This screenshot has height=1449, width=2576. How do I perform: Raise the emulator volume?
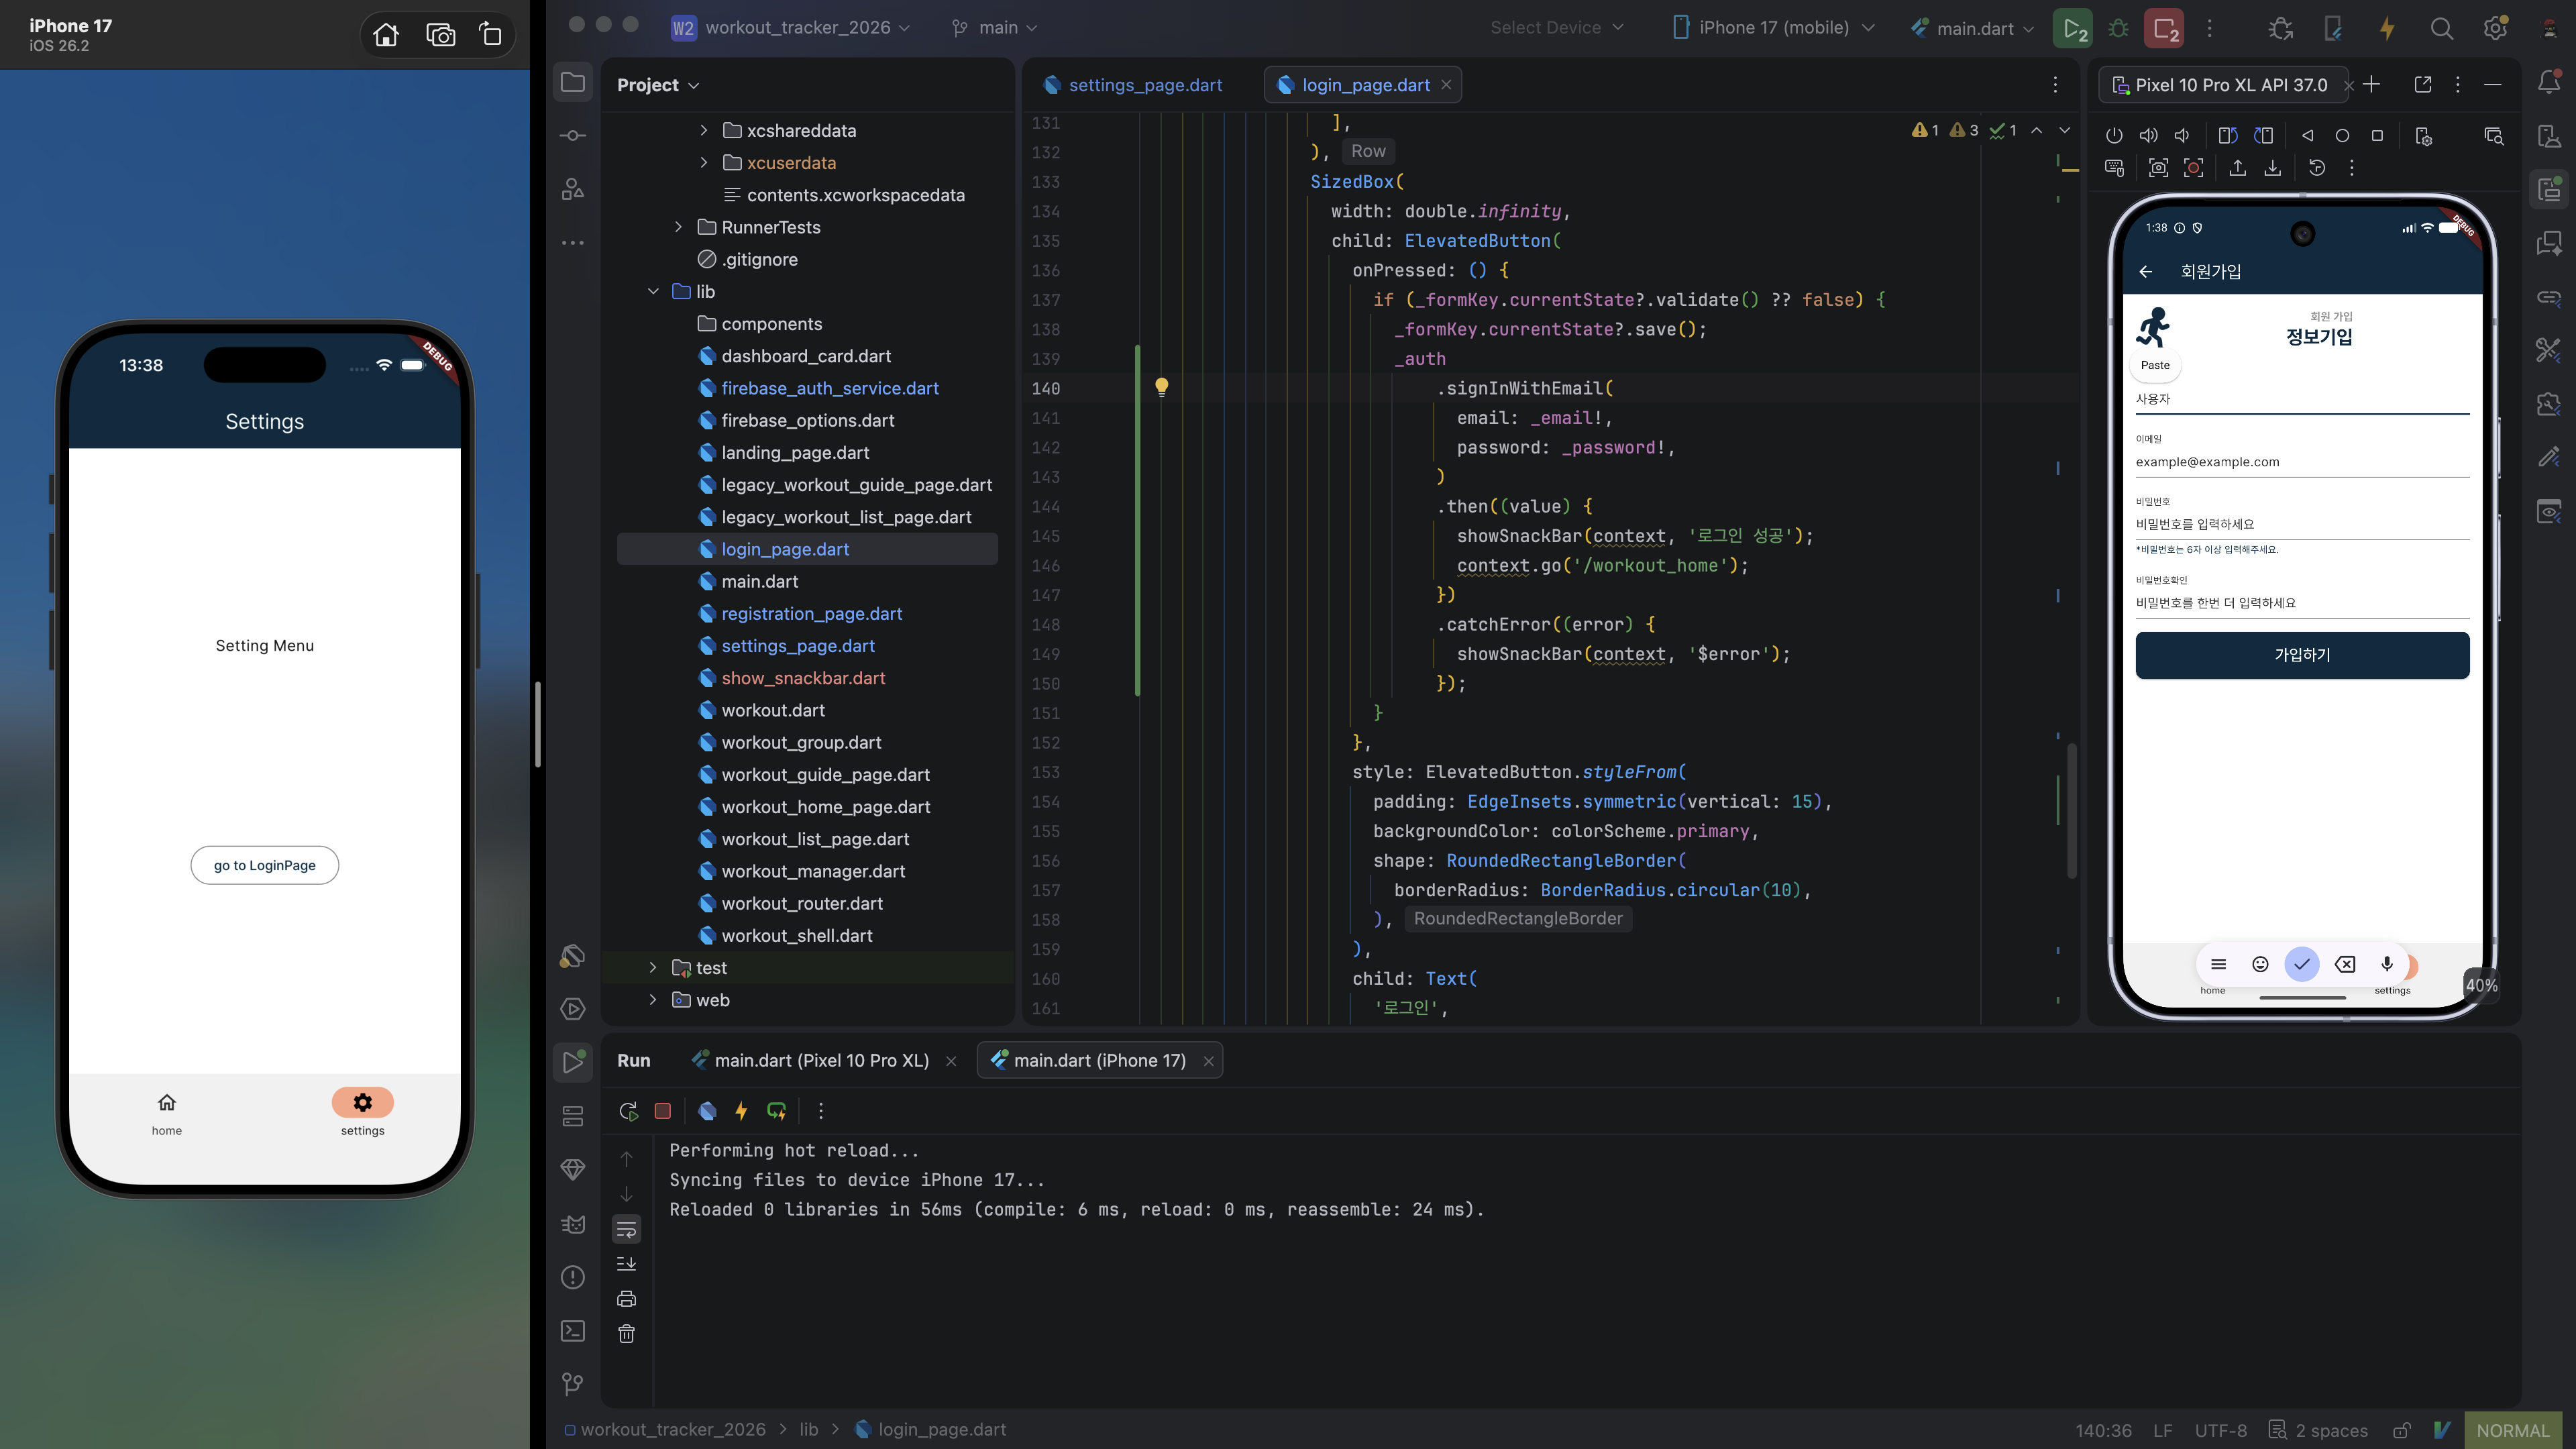pos(2148,135)
